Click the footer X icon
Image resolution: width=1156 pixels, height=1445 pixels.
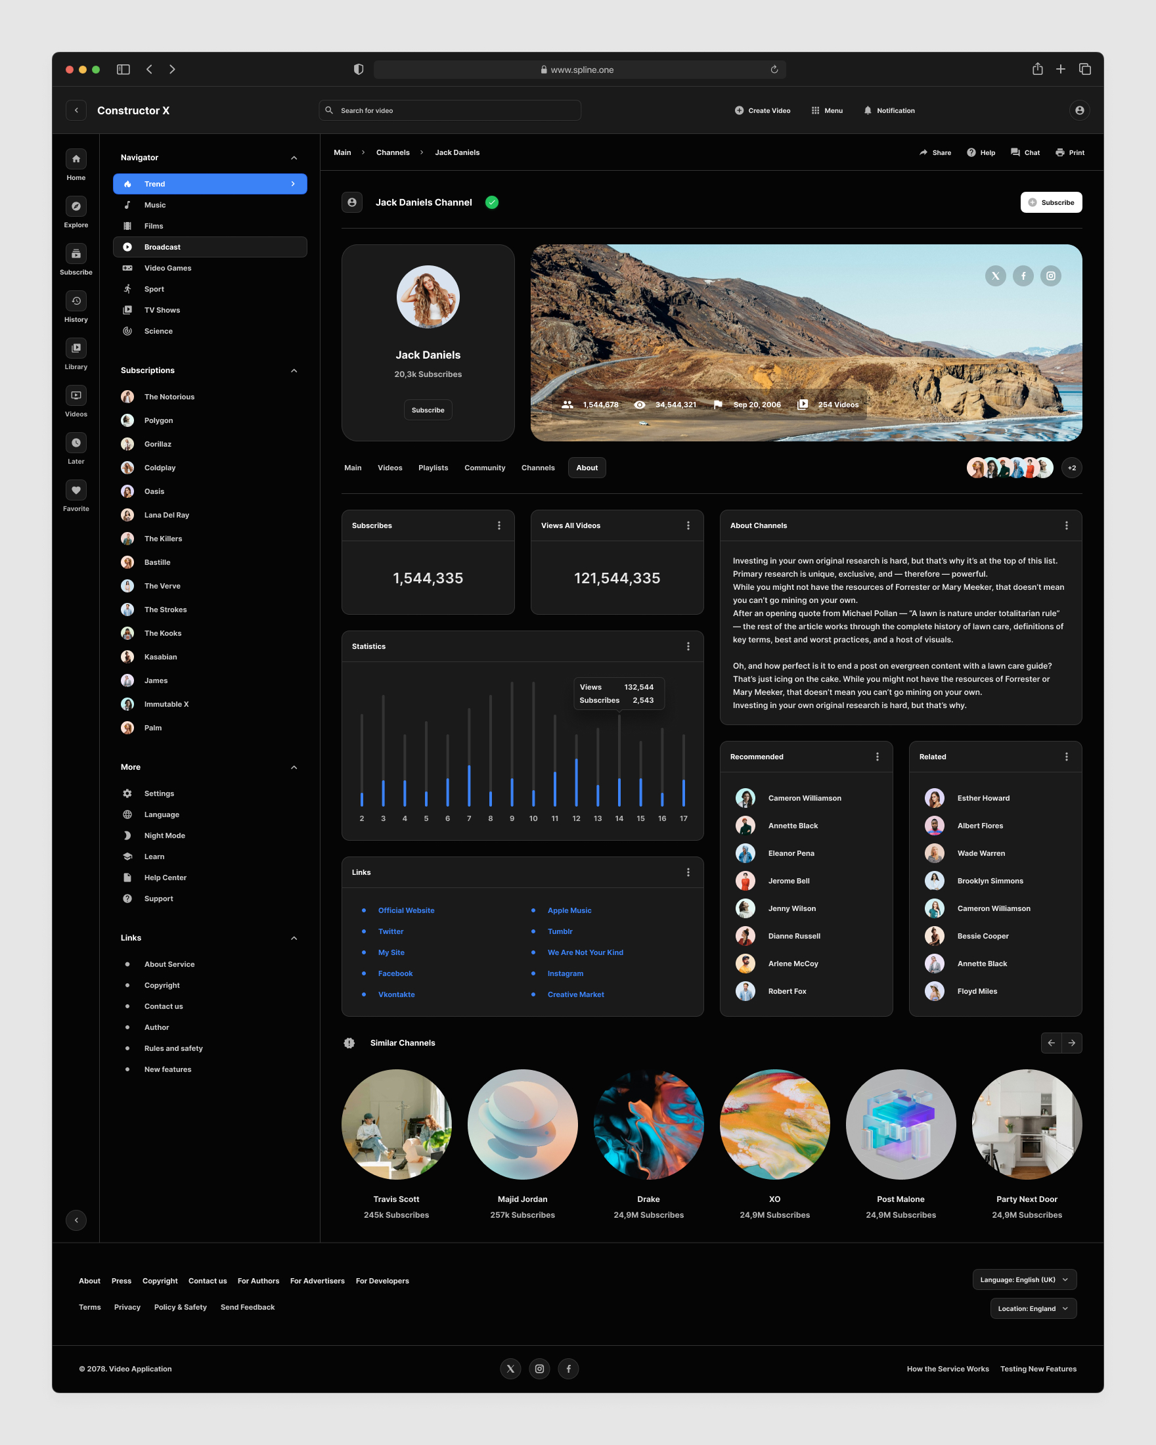[510, 1369]
